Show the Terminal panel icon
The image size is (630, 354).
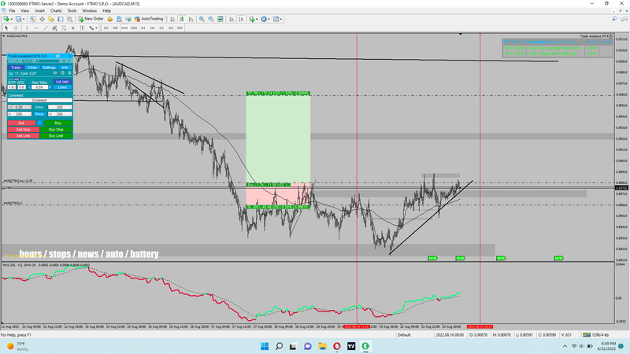pyautogui.click(x=61, y=19)
